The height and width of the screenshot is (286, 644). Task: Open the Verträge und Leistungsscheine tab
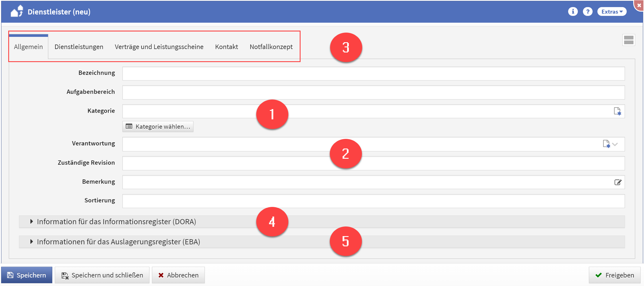[x=159, y=47]
